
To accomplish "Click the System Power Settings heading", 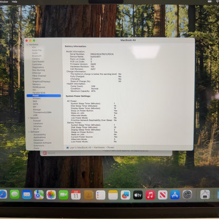I will [78, 96].
